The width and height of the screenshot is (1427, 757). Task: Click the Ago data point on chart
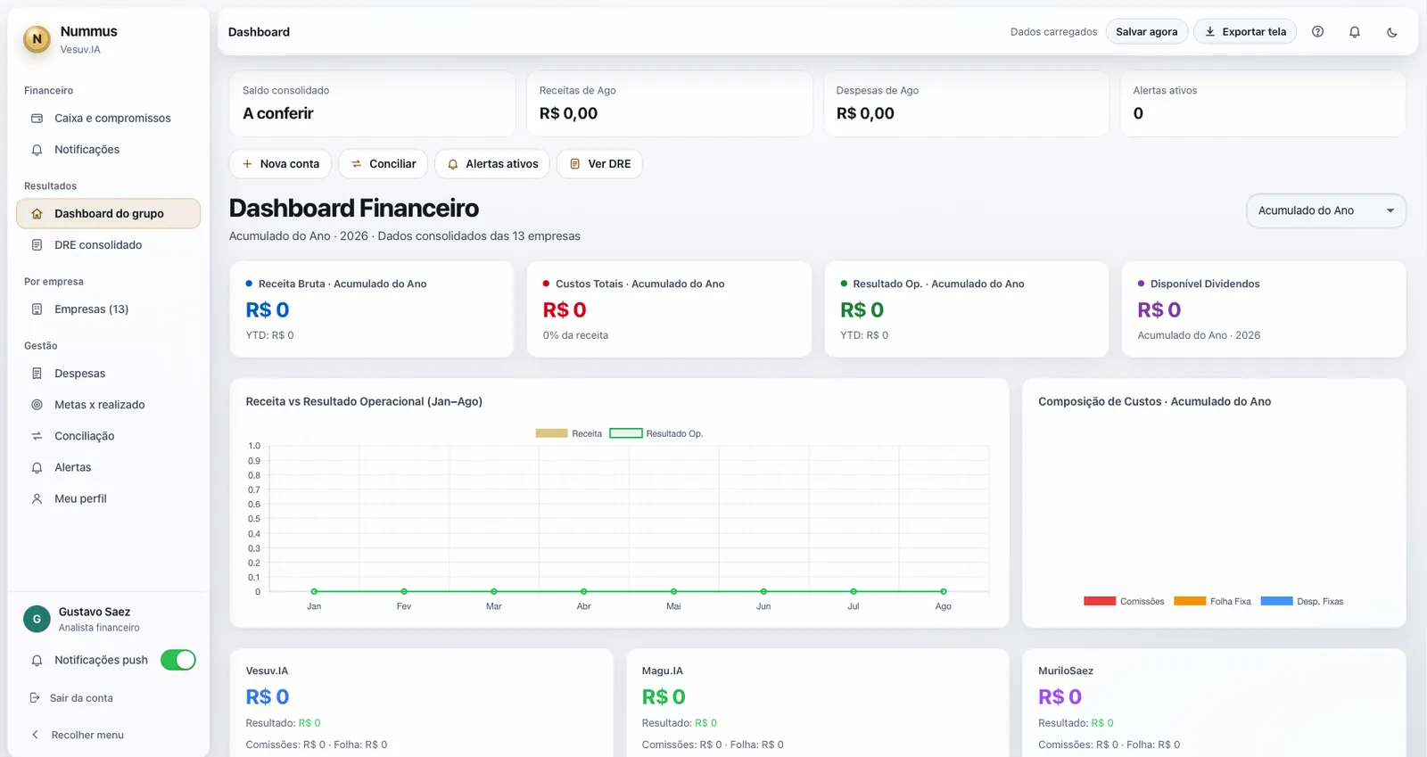click(944, 591)
